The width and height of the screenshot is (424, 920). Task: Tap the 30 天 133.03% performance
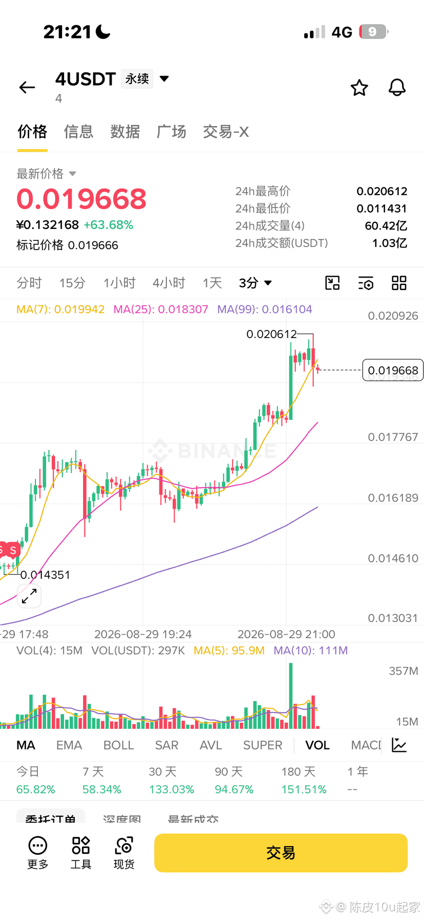click(172, 780)
